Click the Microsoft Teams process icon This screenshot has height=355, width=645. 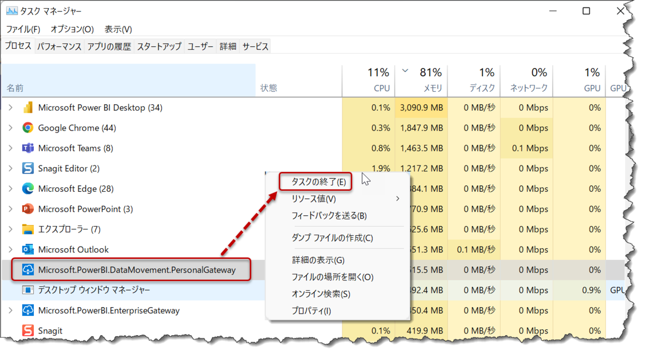28,148
